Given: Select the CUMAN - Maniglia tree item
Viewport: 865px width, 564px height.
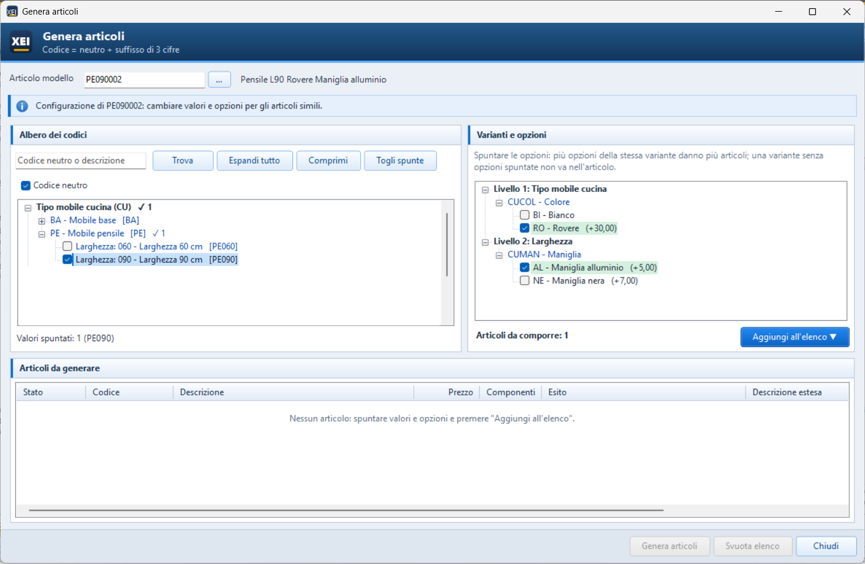Looking at the screenshot, I should point(545,254).
